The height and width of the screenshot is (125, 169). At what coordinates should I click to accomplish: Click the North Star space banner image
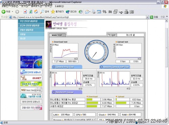pos(31,62)
